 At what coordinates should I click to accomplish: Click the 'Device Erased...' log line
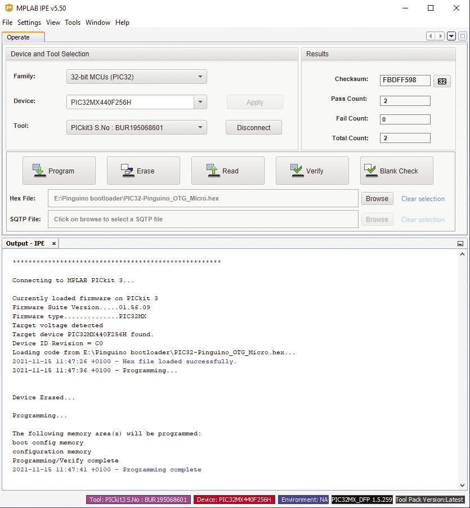click(44, 397)
